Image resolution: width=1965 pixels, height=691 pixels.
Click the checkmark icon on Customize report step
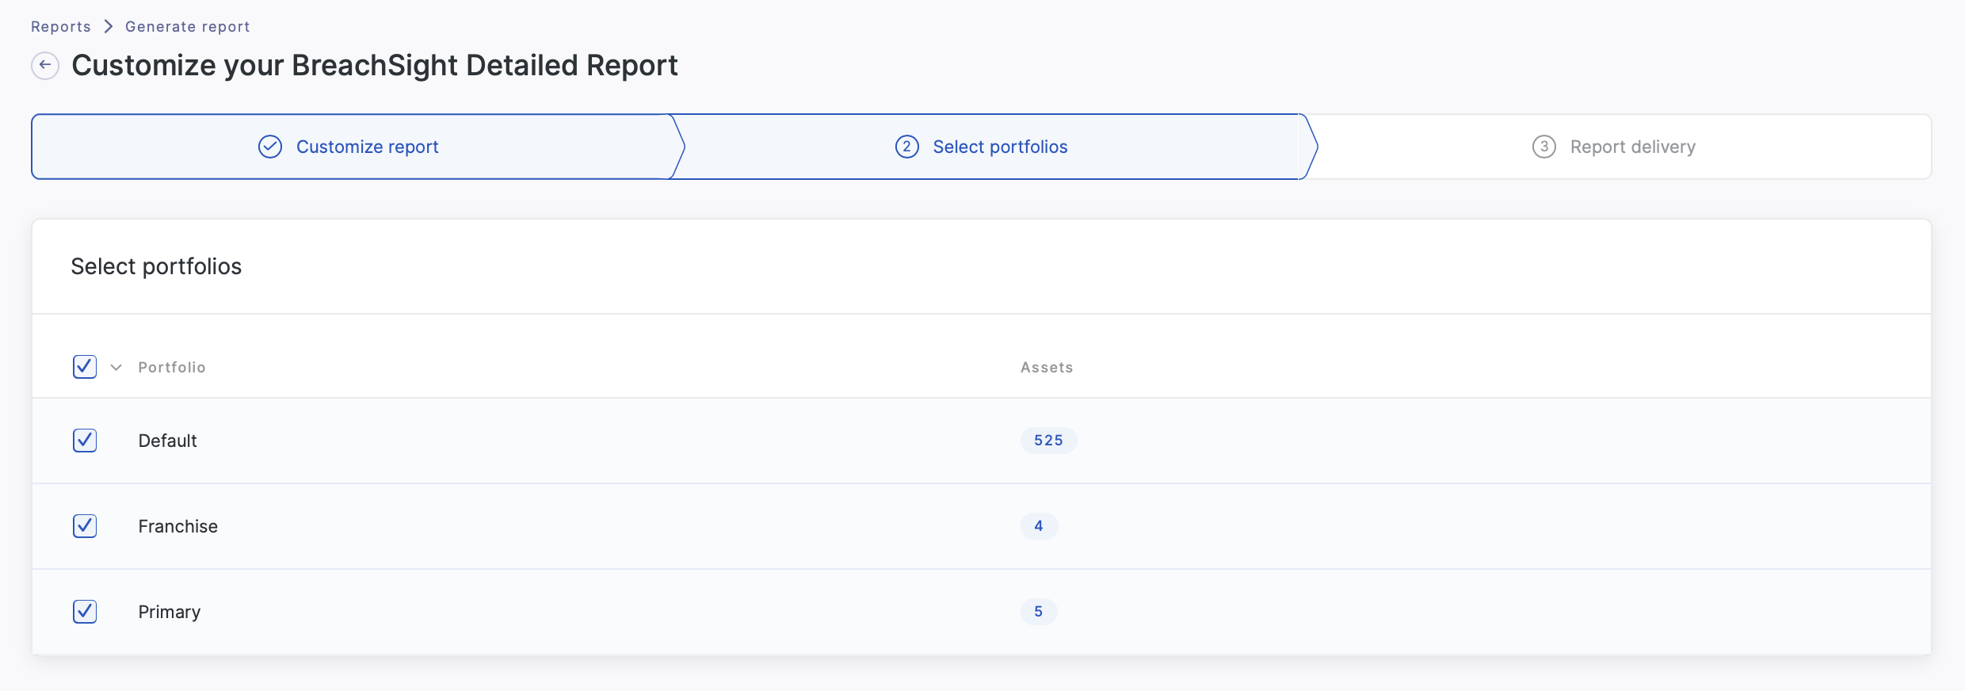[x=270, y=147]
